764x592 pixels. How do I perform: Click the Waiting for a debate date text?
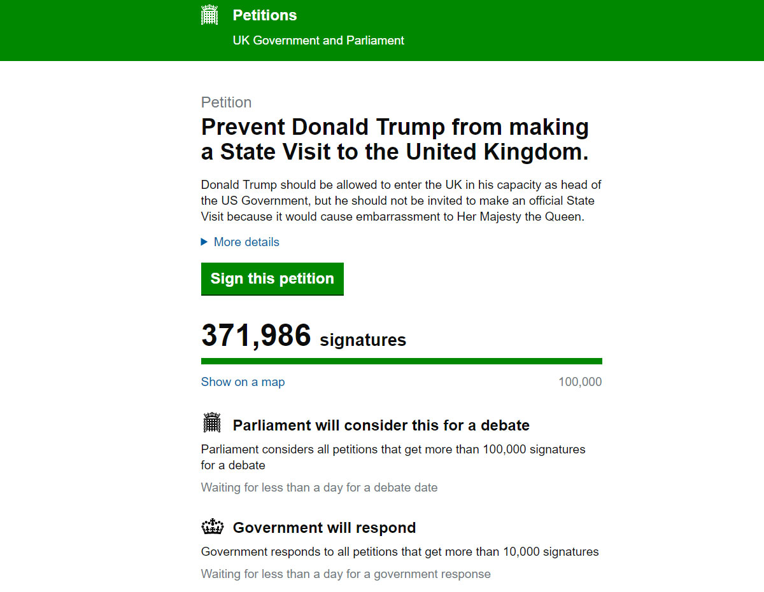click(319, 488)
